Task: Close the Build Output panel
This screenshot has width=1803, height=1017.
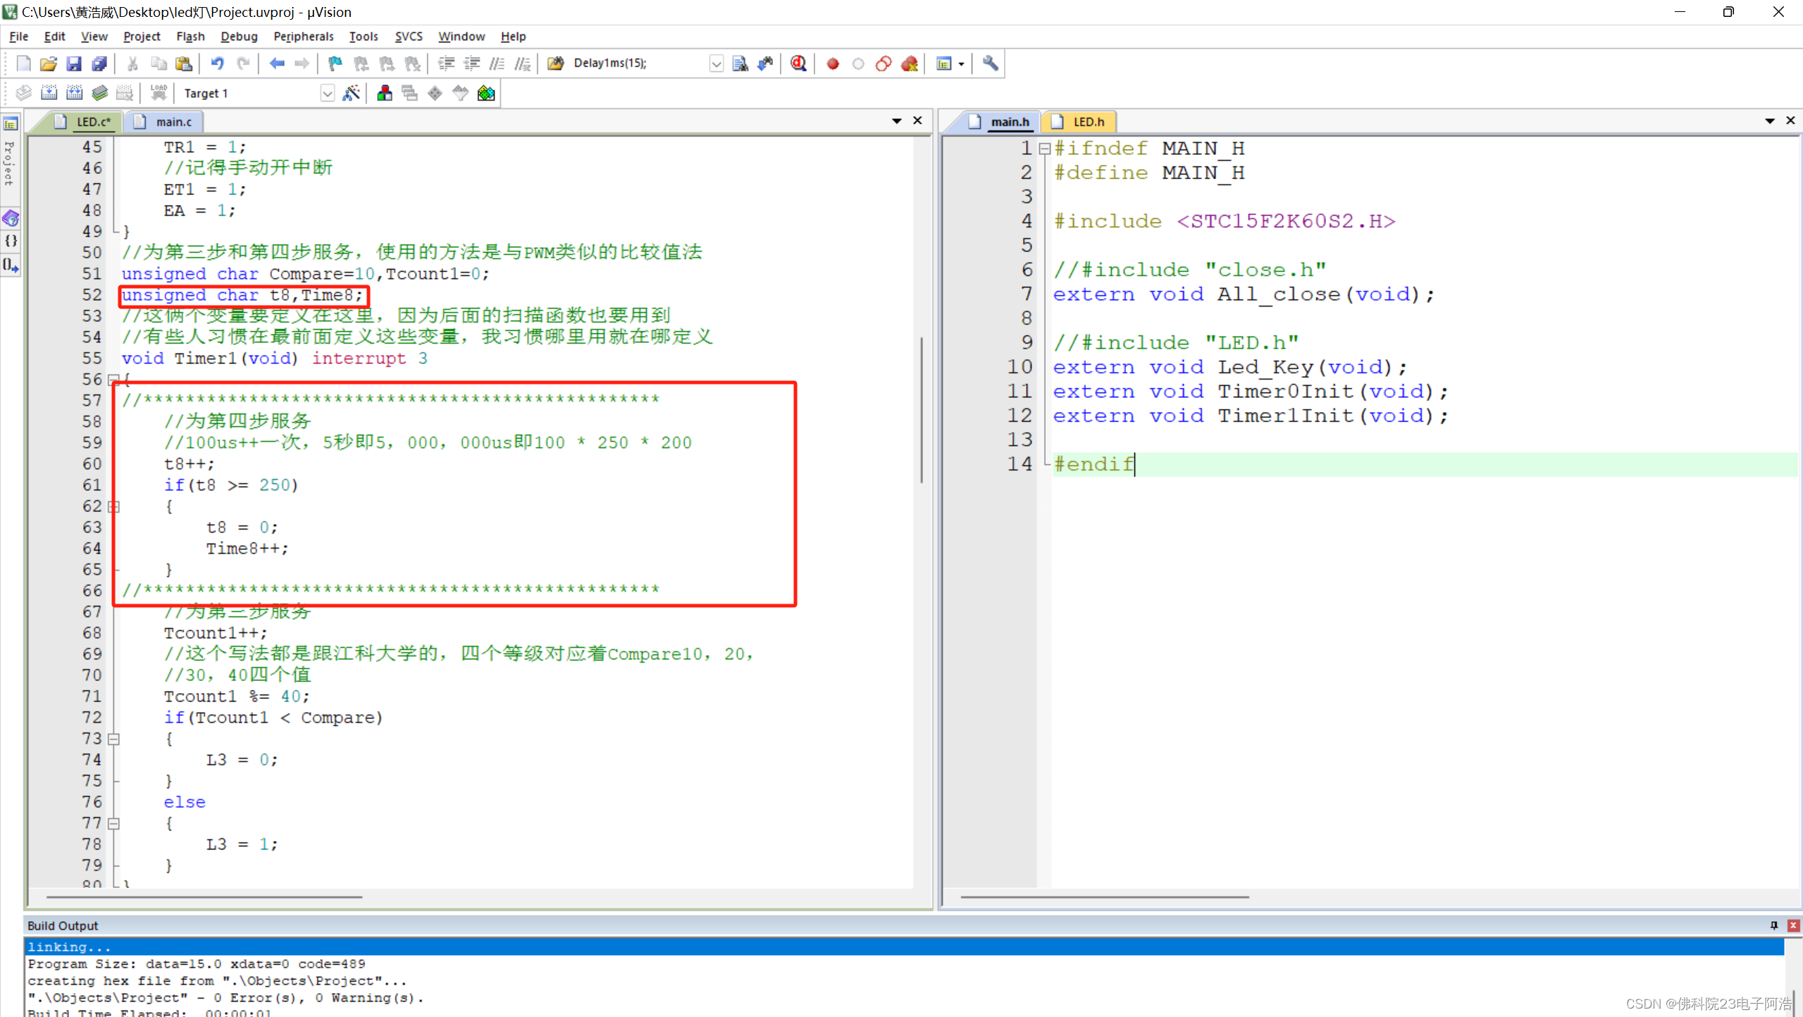Action: [1793, 925]
